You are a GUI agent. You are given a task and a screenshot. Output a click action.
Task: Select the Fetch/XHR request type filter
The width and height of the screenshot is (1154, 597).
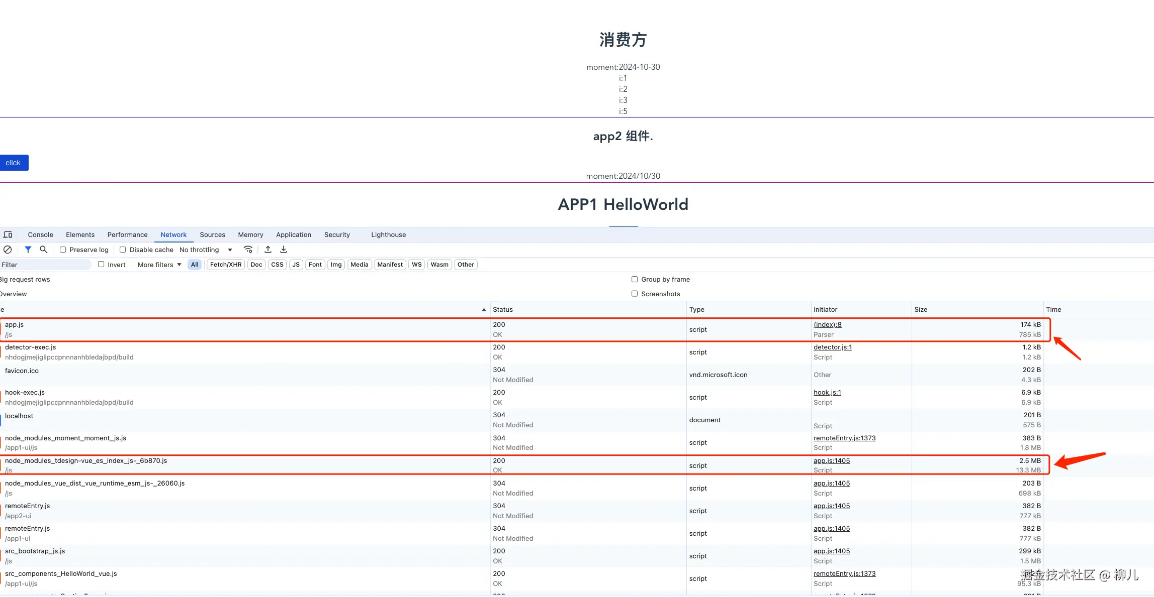click(x=226, y=265)
